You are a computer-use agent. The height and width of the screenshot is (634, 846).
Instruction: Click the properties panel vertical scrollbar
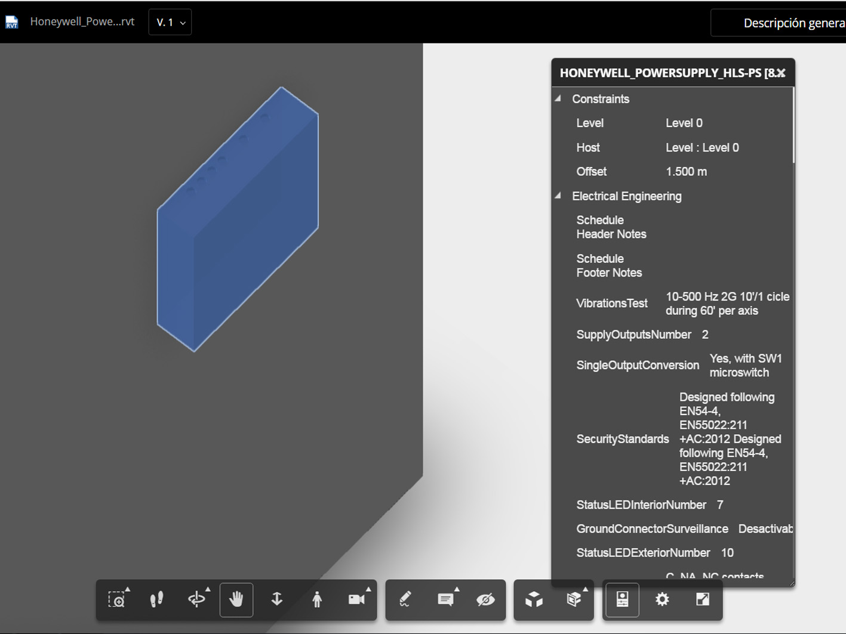point(793,125)
